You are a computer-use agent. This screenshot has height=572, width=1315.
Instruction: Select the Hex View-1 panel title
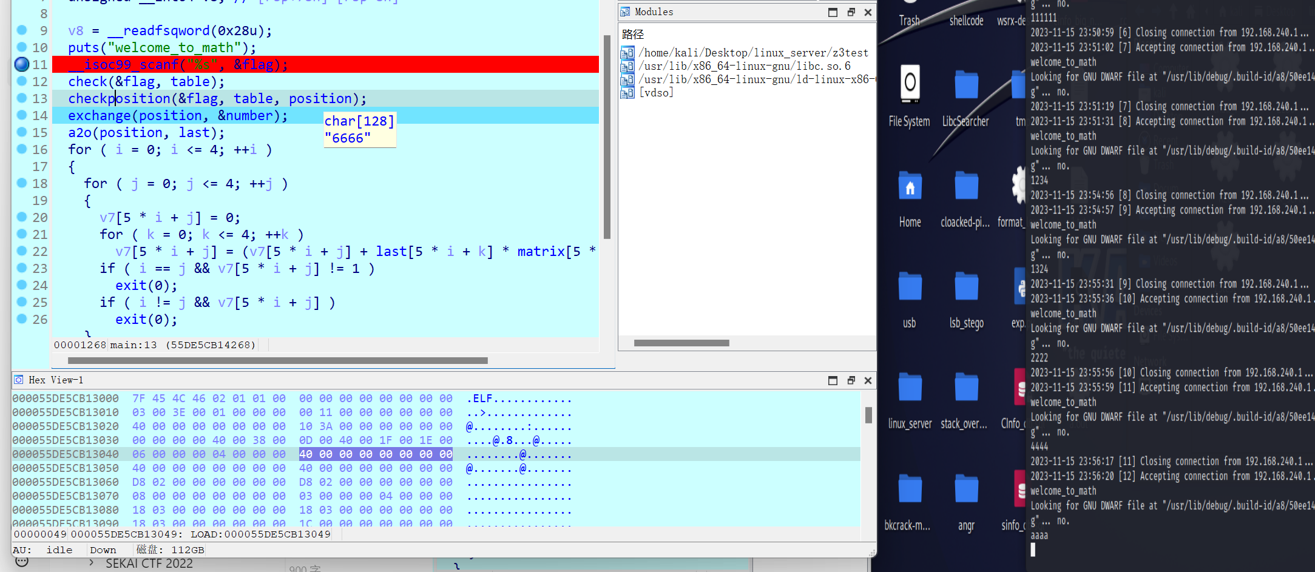tap(56, 380)
